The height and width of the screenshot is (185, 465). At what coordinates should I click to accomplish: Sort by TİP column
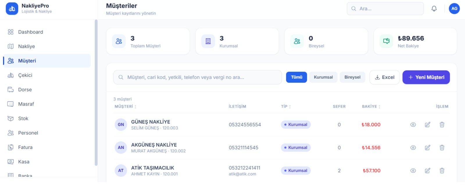point(286,107)
